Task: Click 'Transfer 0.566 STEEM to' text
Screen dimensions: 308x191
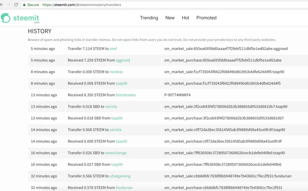Action: (88, 176)
